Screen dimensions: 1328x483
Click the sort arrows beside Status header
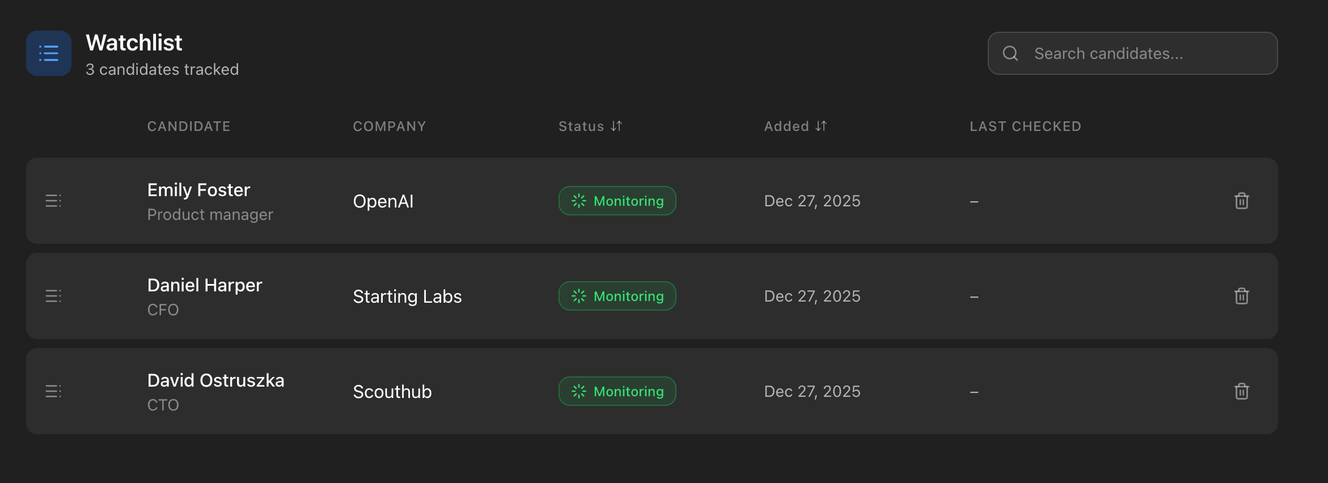[617, 126]
